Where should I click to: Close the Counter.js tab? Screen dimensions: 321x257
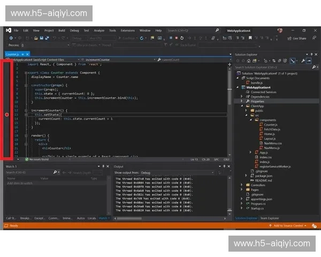point(27,54)
